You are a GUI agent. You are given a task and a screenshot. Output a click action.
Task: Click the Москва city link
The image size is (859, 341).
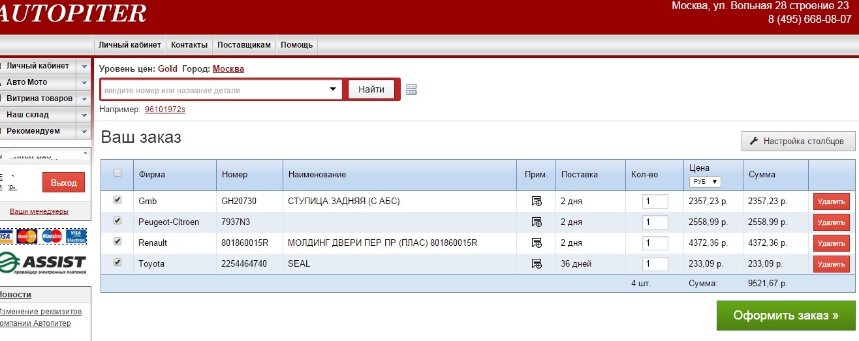pos(228,68)
